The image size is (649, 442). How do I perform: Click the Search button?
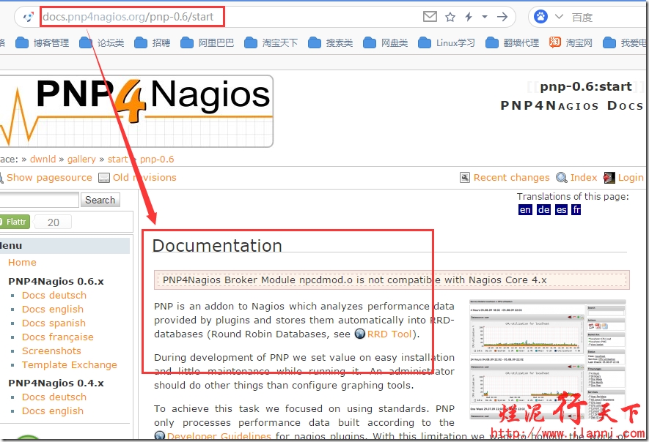click(100, 200)
